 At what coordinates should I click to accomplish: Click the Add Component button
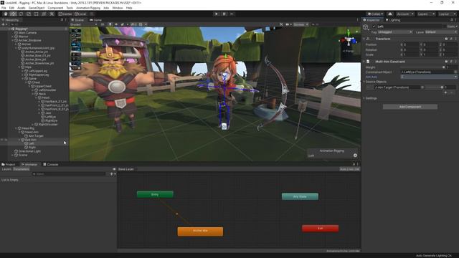pyautogui.click(x=410, y=107)
